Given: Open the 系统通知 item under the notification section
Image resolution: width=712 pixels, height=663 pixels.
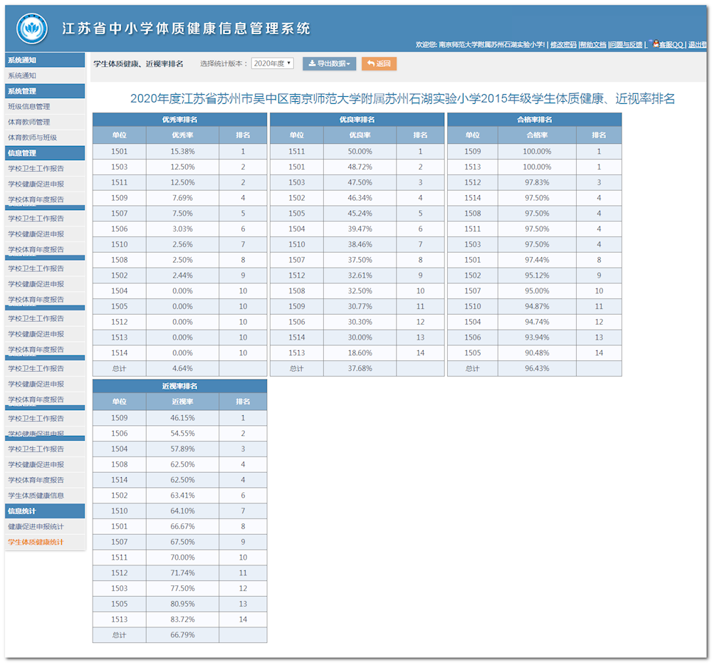Looking at the screenshot, I should point(45,75).
